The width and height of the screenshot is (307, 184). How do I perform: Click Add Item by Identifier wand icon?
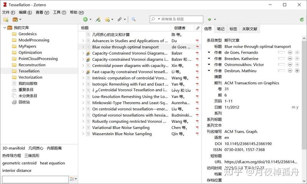(x=98, y=19)
